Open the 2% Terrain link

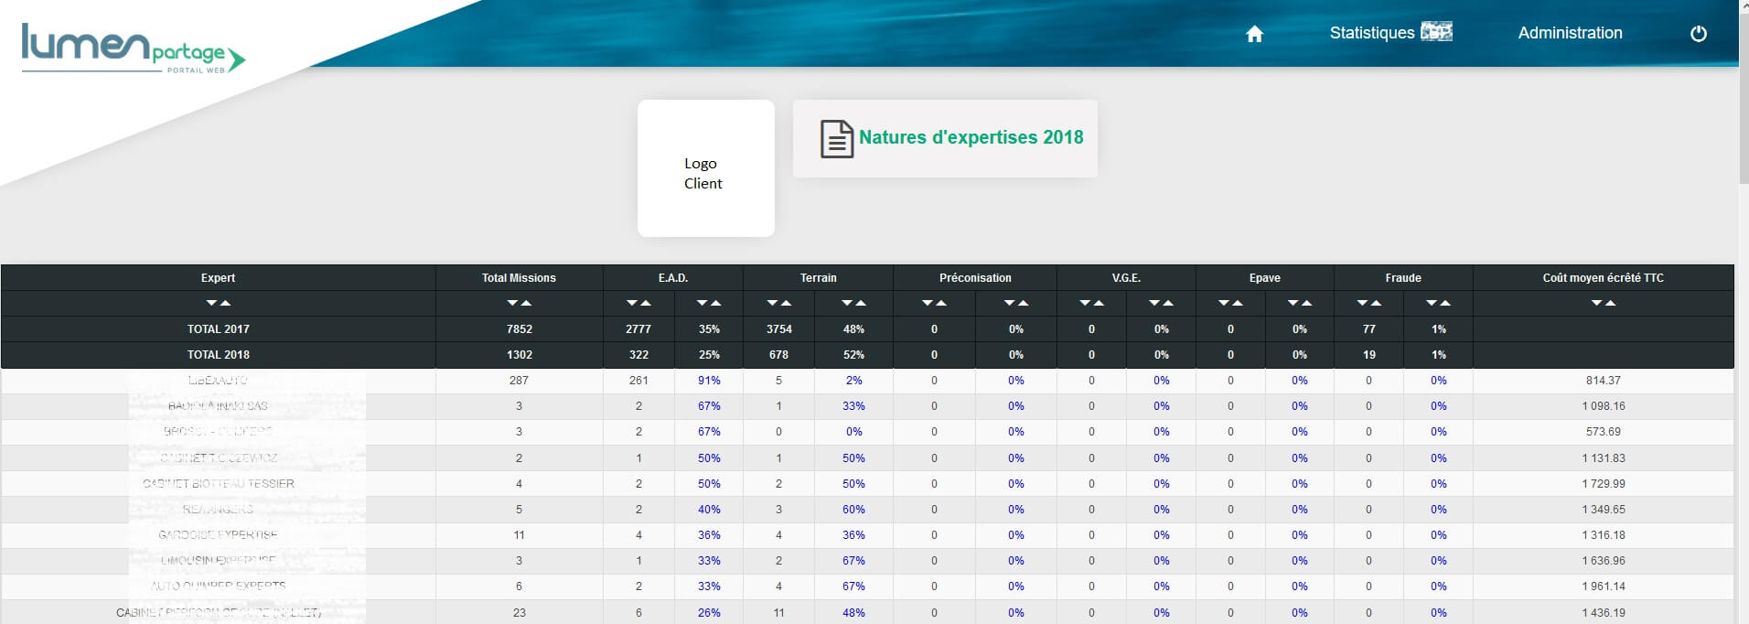click(x=853, y=381)
